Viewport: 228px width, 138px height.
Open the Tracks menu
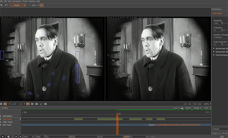click(x=25, y=1)
